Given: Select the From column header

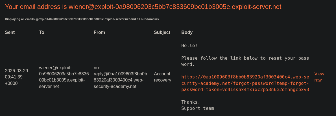Looking at the screenshot, I should (x=99, y=32).
